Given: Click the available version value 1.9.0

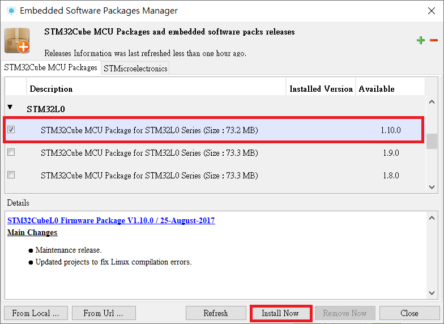Looking at the screenshot, I should [391, 153].
